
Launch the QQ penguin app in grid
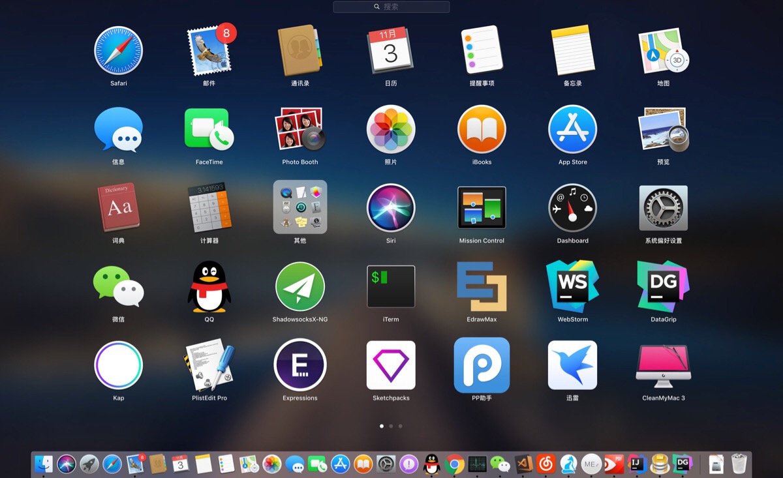click(209, 287)
